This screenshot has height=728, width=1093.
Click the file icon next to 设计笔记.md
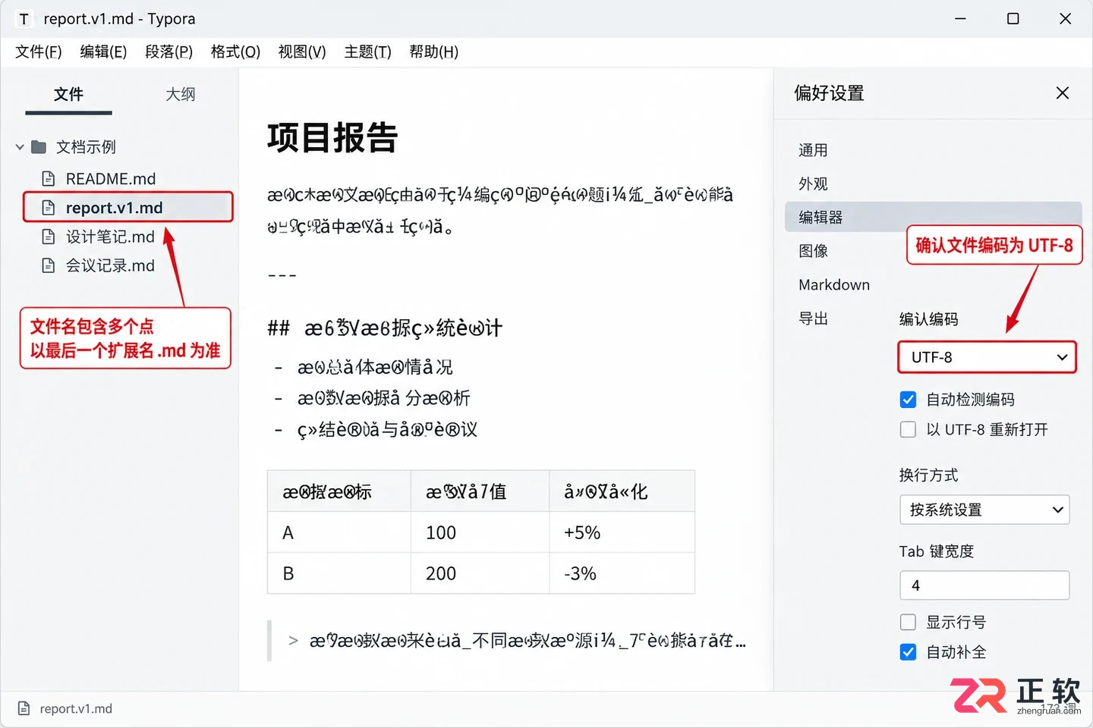pos(48,237)
